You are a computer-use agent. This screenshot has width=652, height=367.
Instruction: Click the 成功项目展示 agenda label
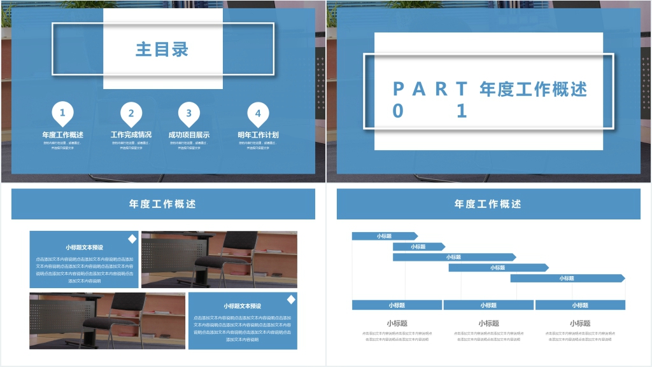tap(188, 135)
